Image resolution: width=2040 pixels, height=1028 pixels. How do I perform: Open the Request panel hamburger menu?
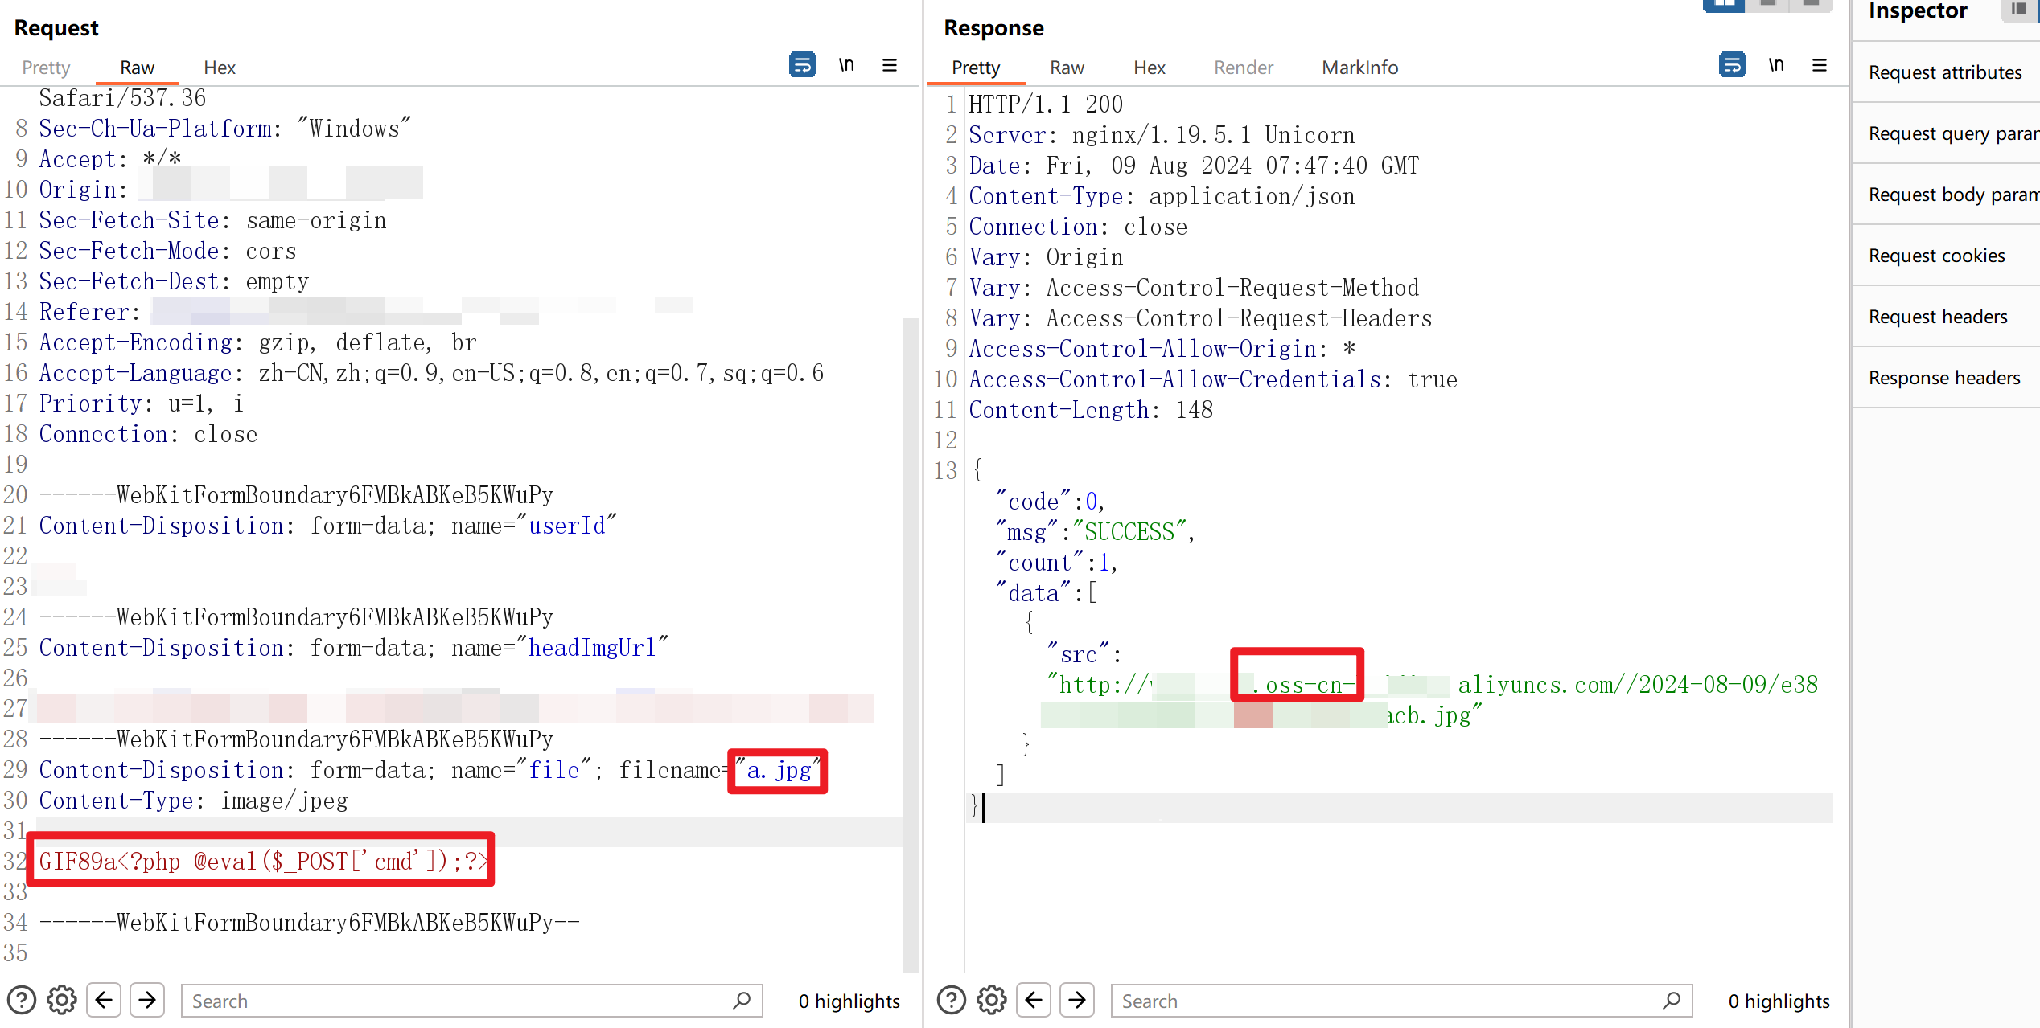point(890,65)
